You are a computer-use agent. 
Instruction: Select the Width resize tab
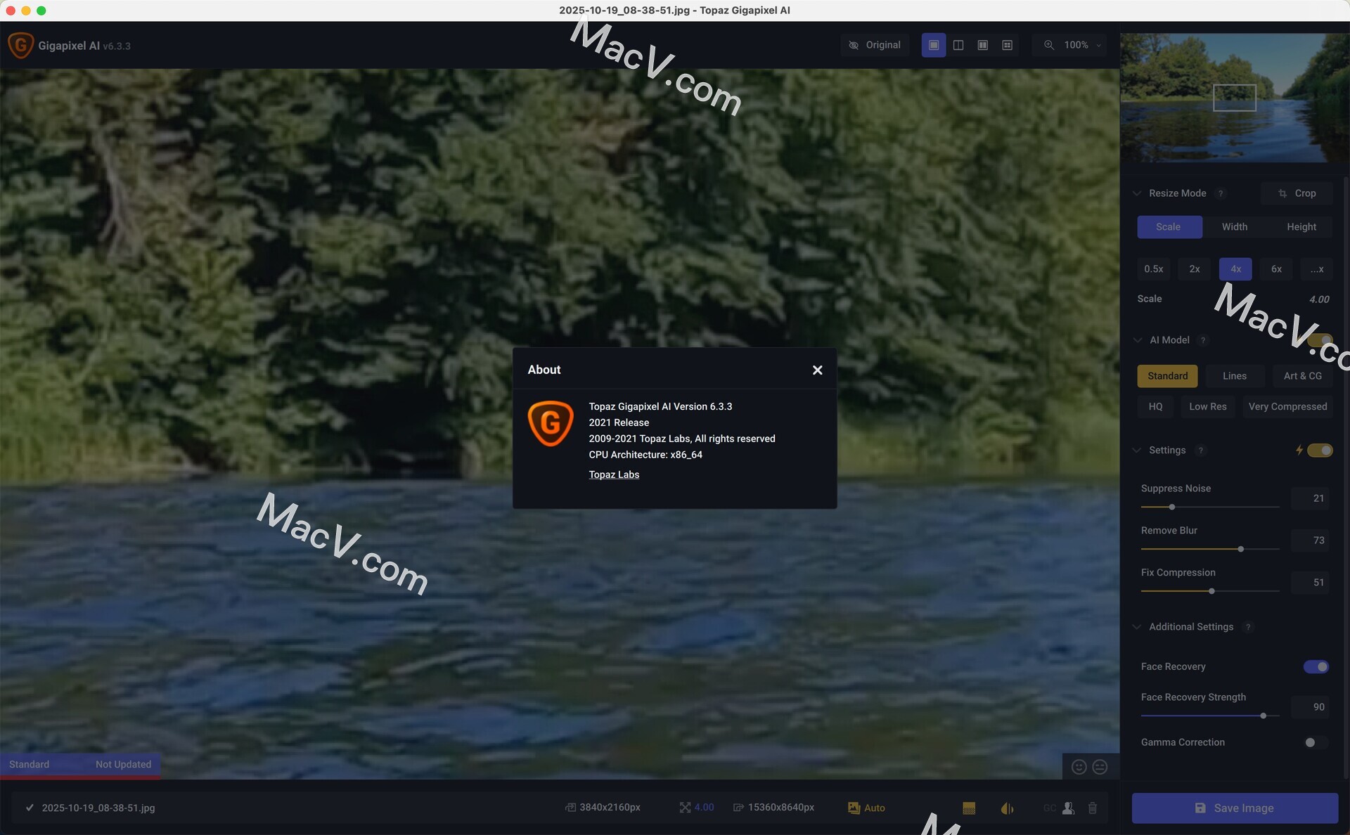click(x=1234, y=227)
